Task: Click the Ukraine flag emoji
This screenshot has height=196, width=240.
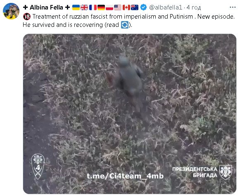Action: (x=76, y=7)
